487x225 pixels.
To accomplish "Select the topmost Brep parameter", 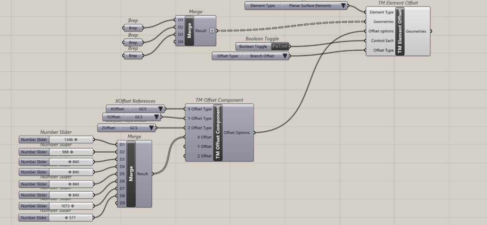I will coord(133,28).
